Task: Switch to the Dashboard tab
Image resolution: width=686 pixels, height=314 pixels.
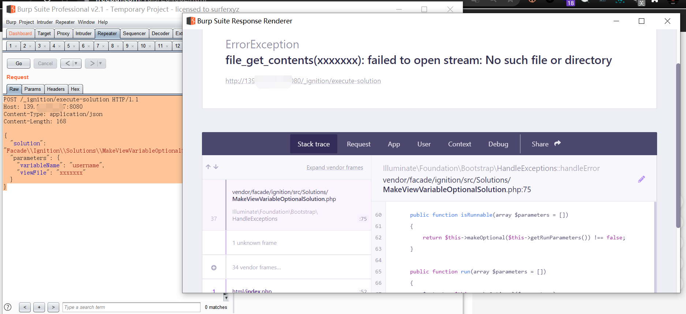Action: point(20,33)
